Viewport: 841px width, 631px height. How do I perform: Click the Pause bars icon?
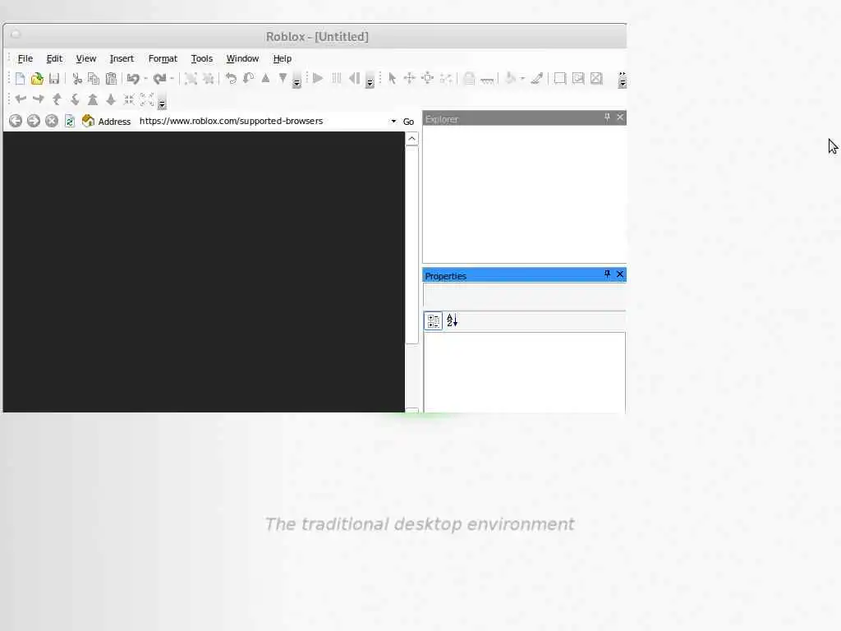click(x=336, y=78)
